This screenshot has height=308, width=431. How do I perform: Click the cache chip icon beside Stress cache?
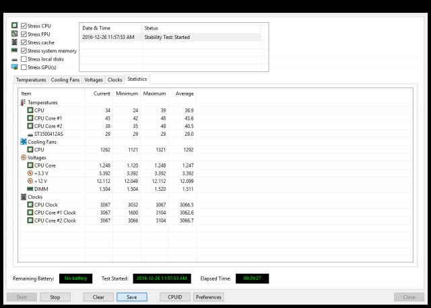14,42
